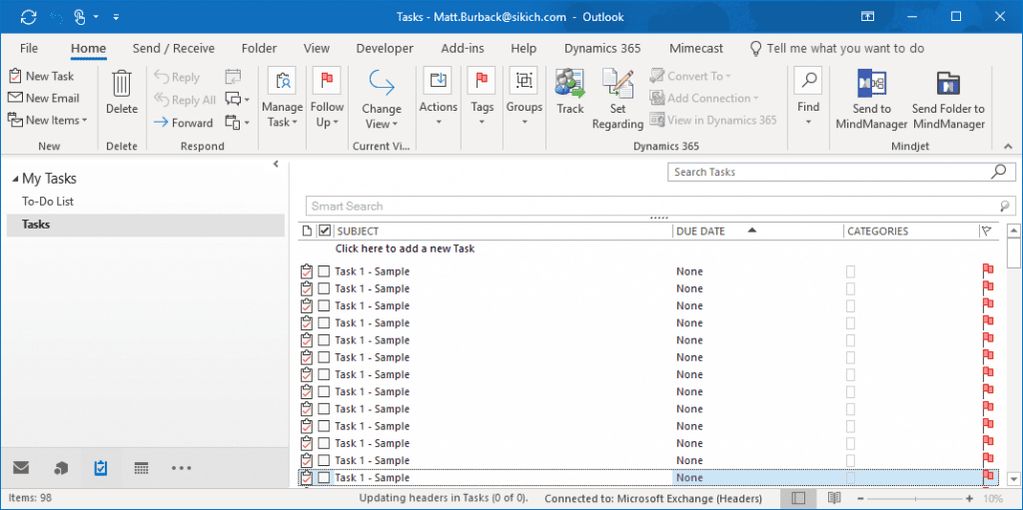Expand the Follow Up dropdown
This screenshot has height=510, width=1023.
[x=327, y=115]
